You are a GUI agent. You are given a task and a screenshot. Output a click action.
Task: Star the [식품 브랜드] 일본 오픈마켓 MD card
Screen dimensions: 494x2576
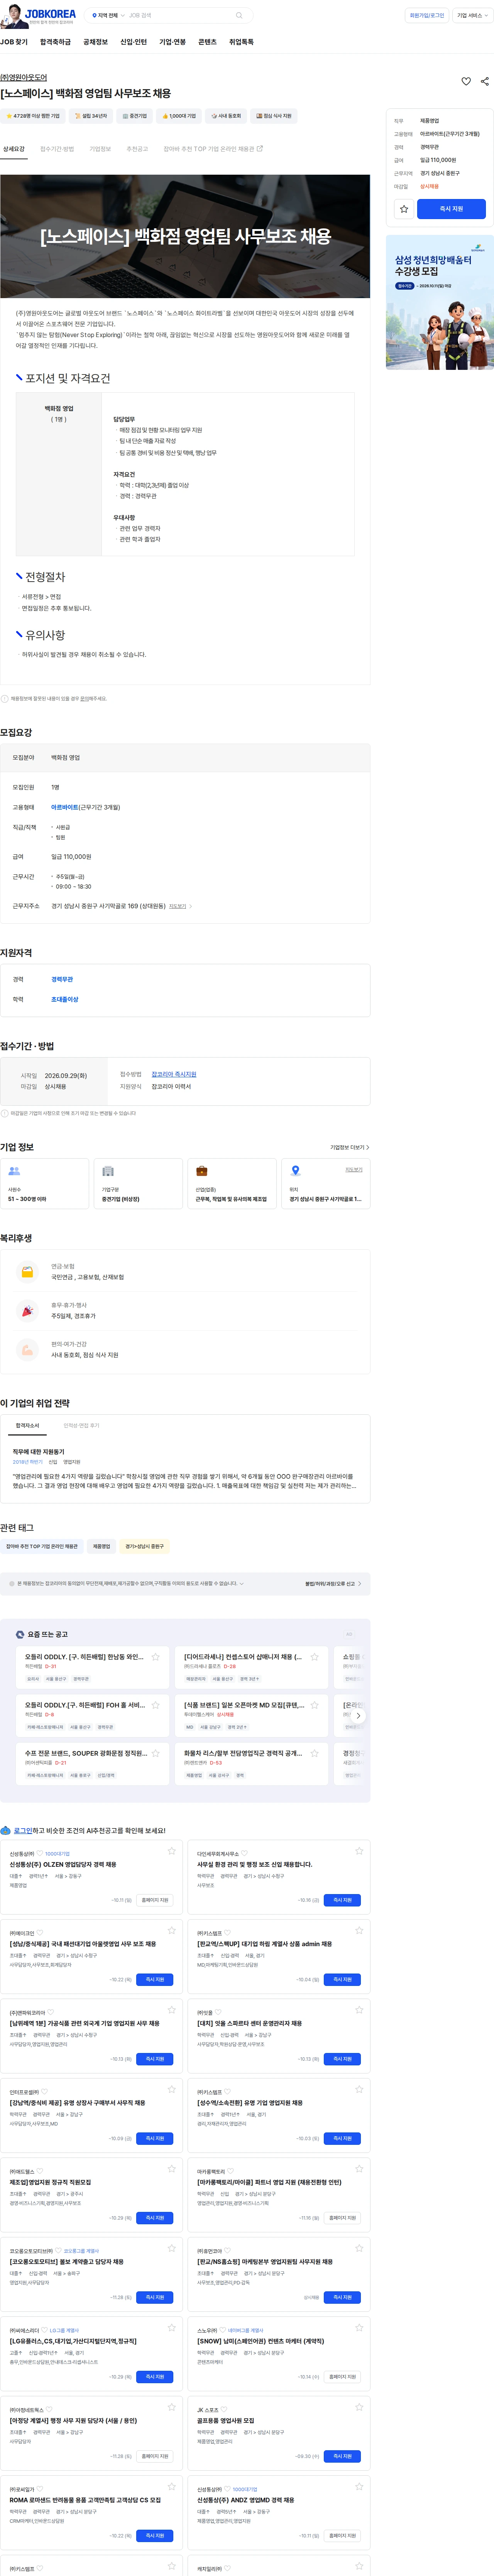pyautogui.click(x=314, y=1705)
